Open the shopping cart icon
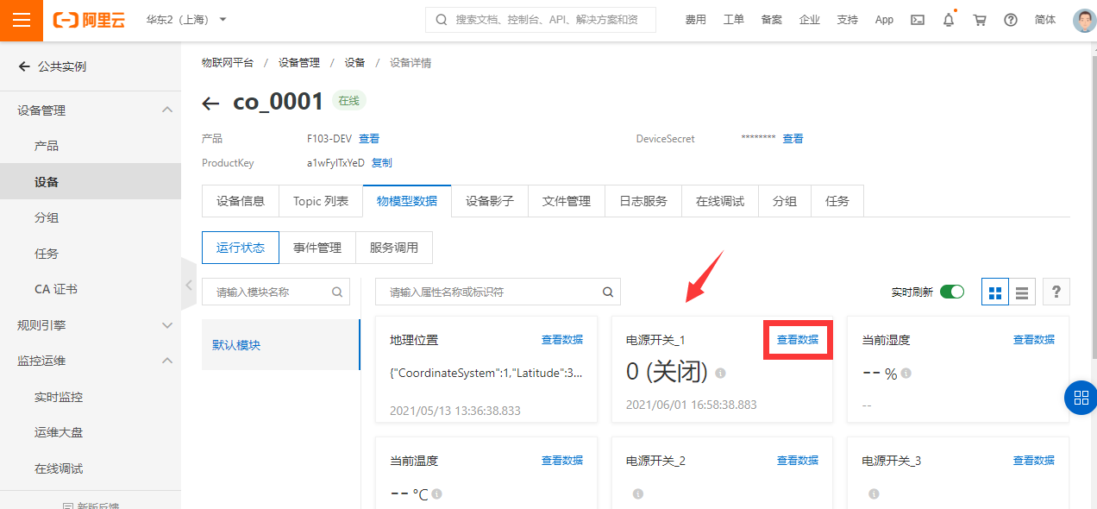The width and height of the screenshot is (1097, 509). click(980, 20)
